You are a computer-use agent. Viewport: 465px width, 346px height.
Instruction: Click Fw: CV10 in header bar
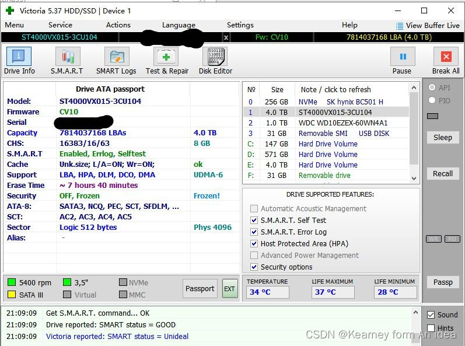(x=272, y=37)
